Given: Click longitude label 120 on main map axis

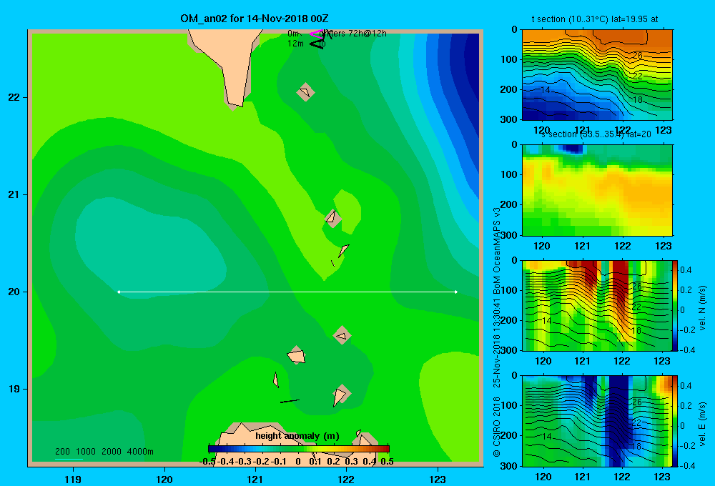Looking at the screenshot, I should pyautogui.click(x=164, y=480).
